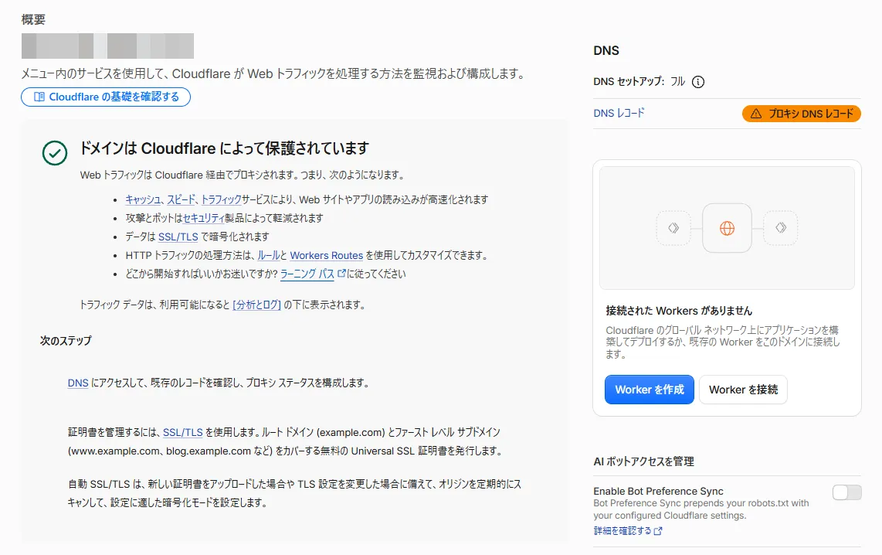Click 接続された Workers がありません heading

point(679,311)
